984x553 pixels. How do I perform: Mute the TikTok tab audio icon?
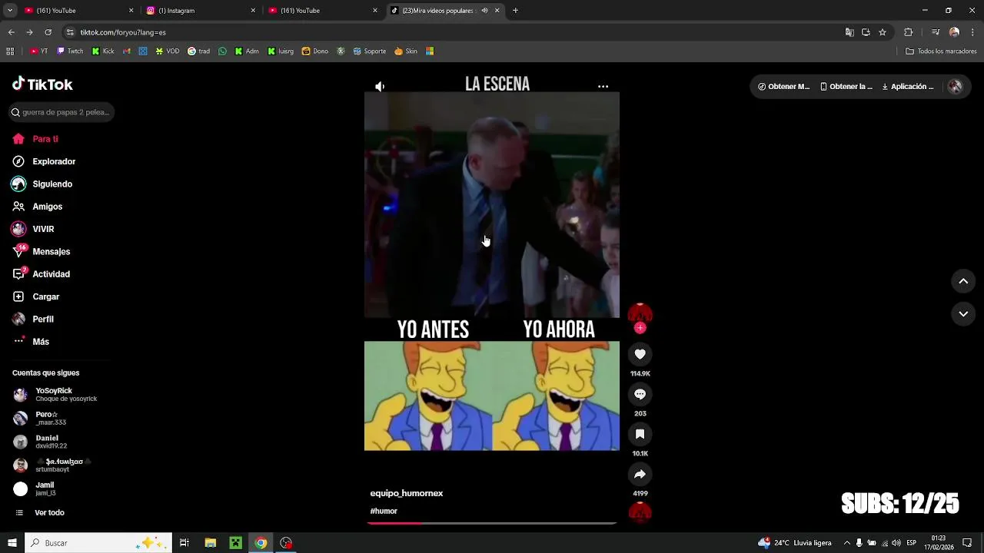(484, 11)
